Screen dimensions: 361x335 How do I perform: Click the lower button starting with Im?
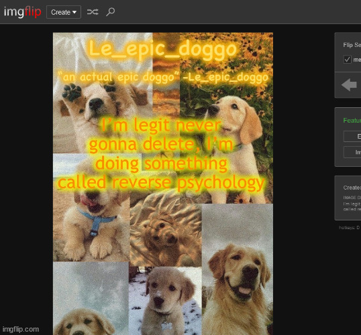352,152
